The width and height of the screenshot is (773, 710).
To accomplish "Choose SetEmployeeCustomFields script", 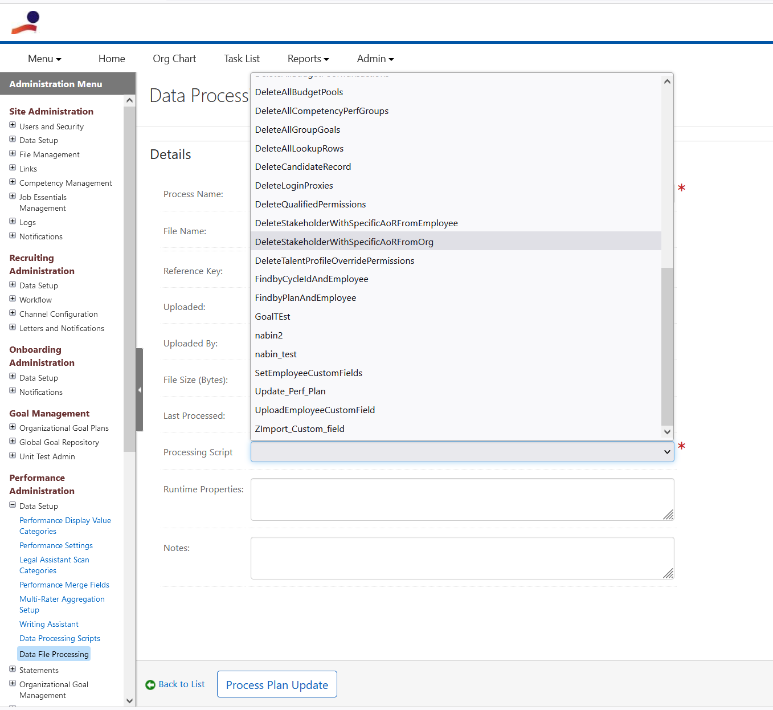I will pyautogui.click(x=456, y=373).
